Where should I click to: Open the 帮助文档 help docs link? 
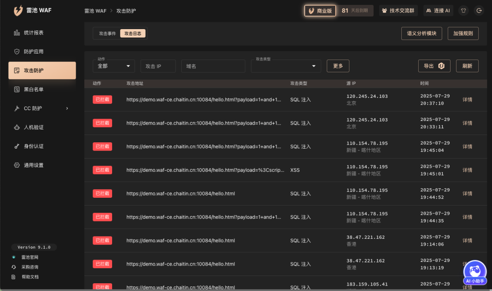pyautogui.click(x=30, y=277)
